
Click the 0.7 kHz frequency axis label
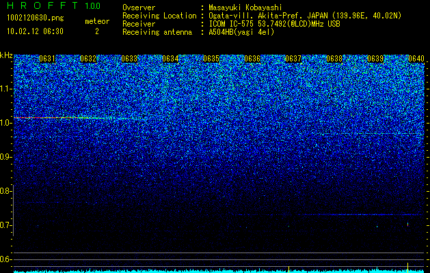[x=5, y=225]
